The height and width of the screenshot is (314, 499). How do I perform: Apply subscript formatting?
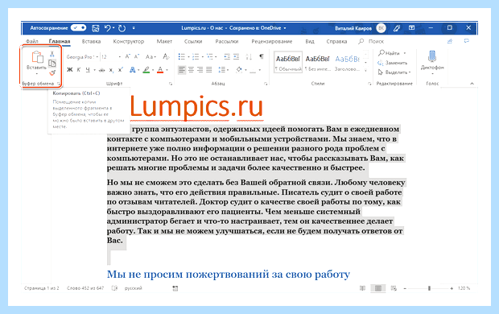click(x=111, y=70)
